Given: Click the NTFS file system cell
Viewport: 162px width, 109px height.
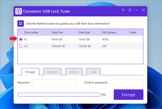Looking at the screenshot, I should click(105, 39).
